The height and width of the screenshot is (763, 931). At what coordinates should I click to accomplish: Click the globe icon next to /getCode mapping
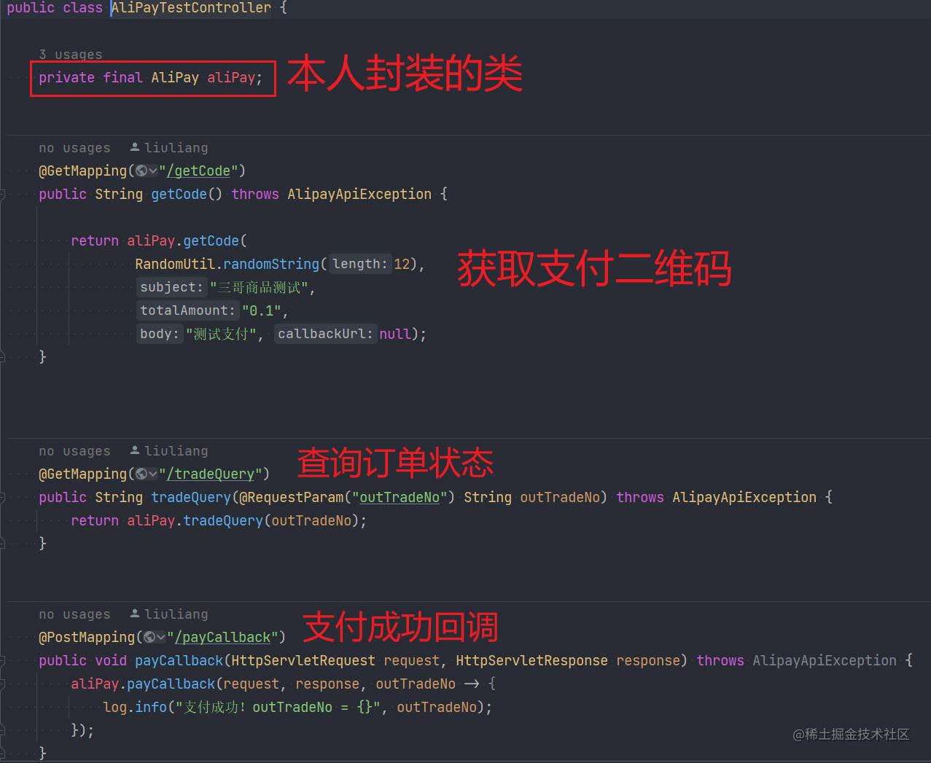pyautogui.click(x=141, y=171)
